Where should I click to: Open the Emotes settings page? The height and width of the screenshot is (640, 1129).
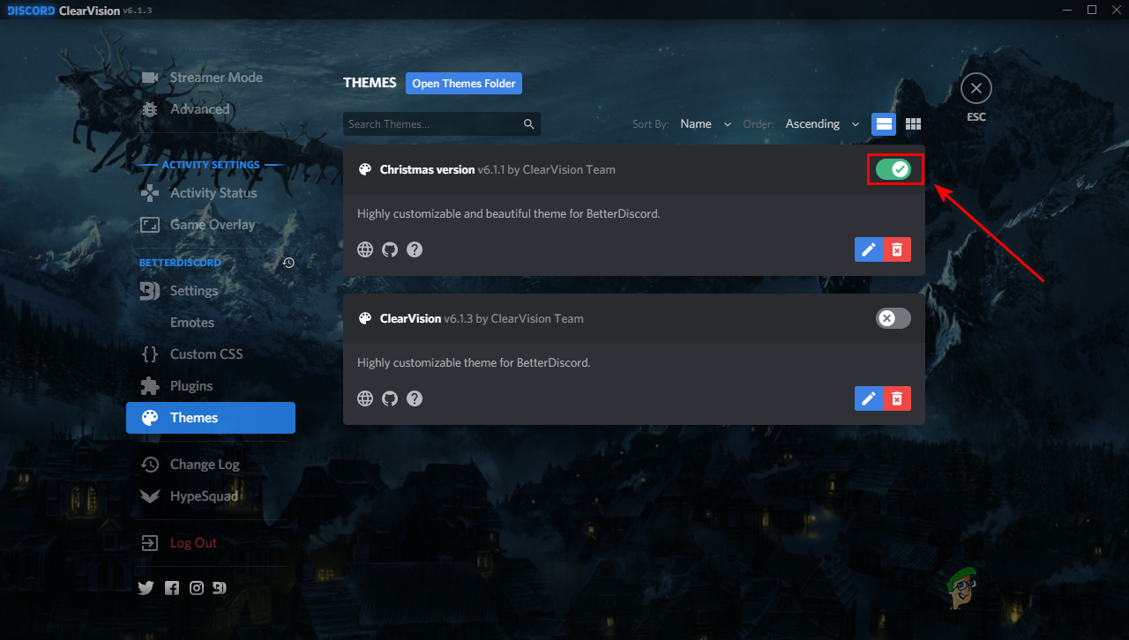click(x=211, y=323)
